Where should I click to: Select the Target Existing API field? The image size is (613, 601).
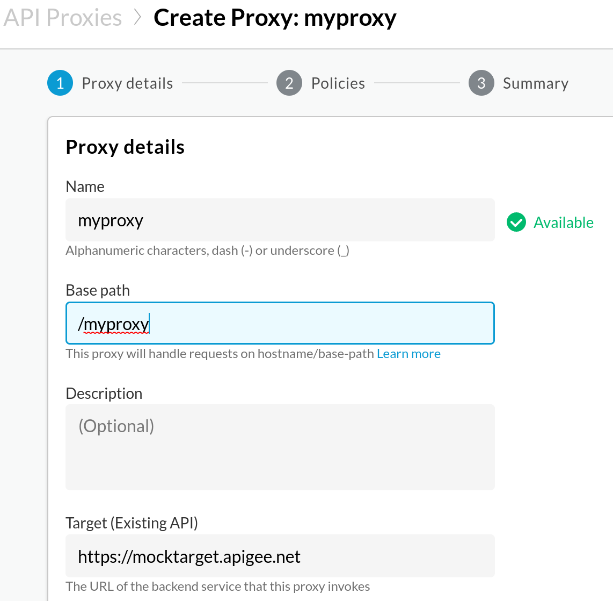280,556
